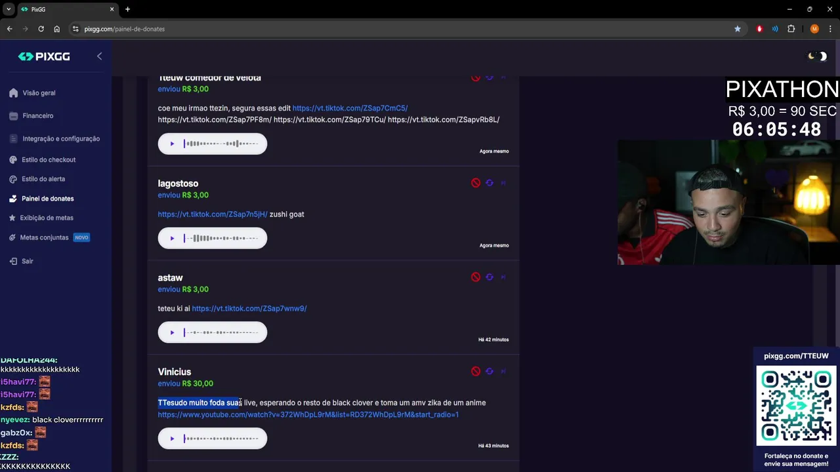Play the astaw audio message
This screenshot has height=472, width=840.
172,332
